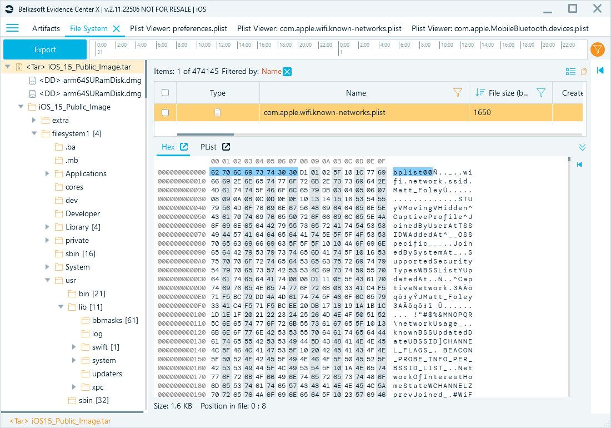
Task: Click the log folder icon
Action: coord(86,334)
